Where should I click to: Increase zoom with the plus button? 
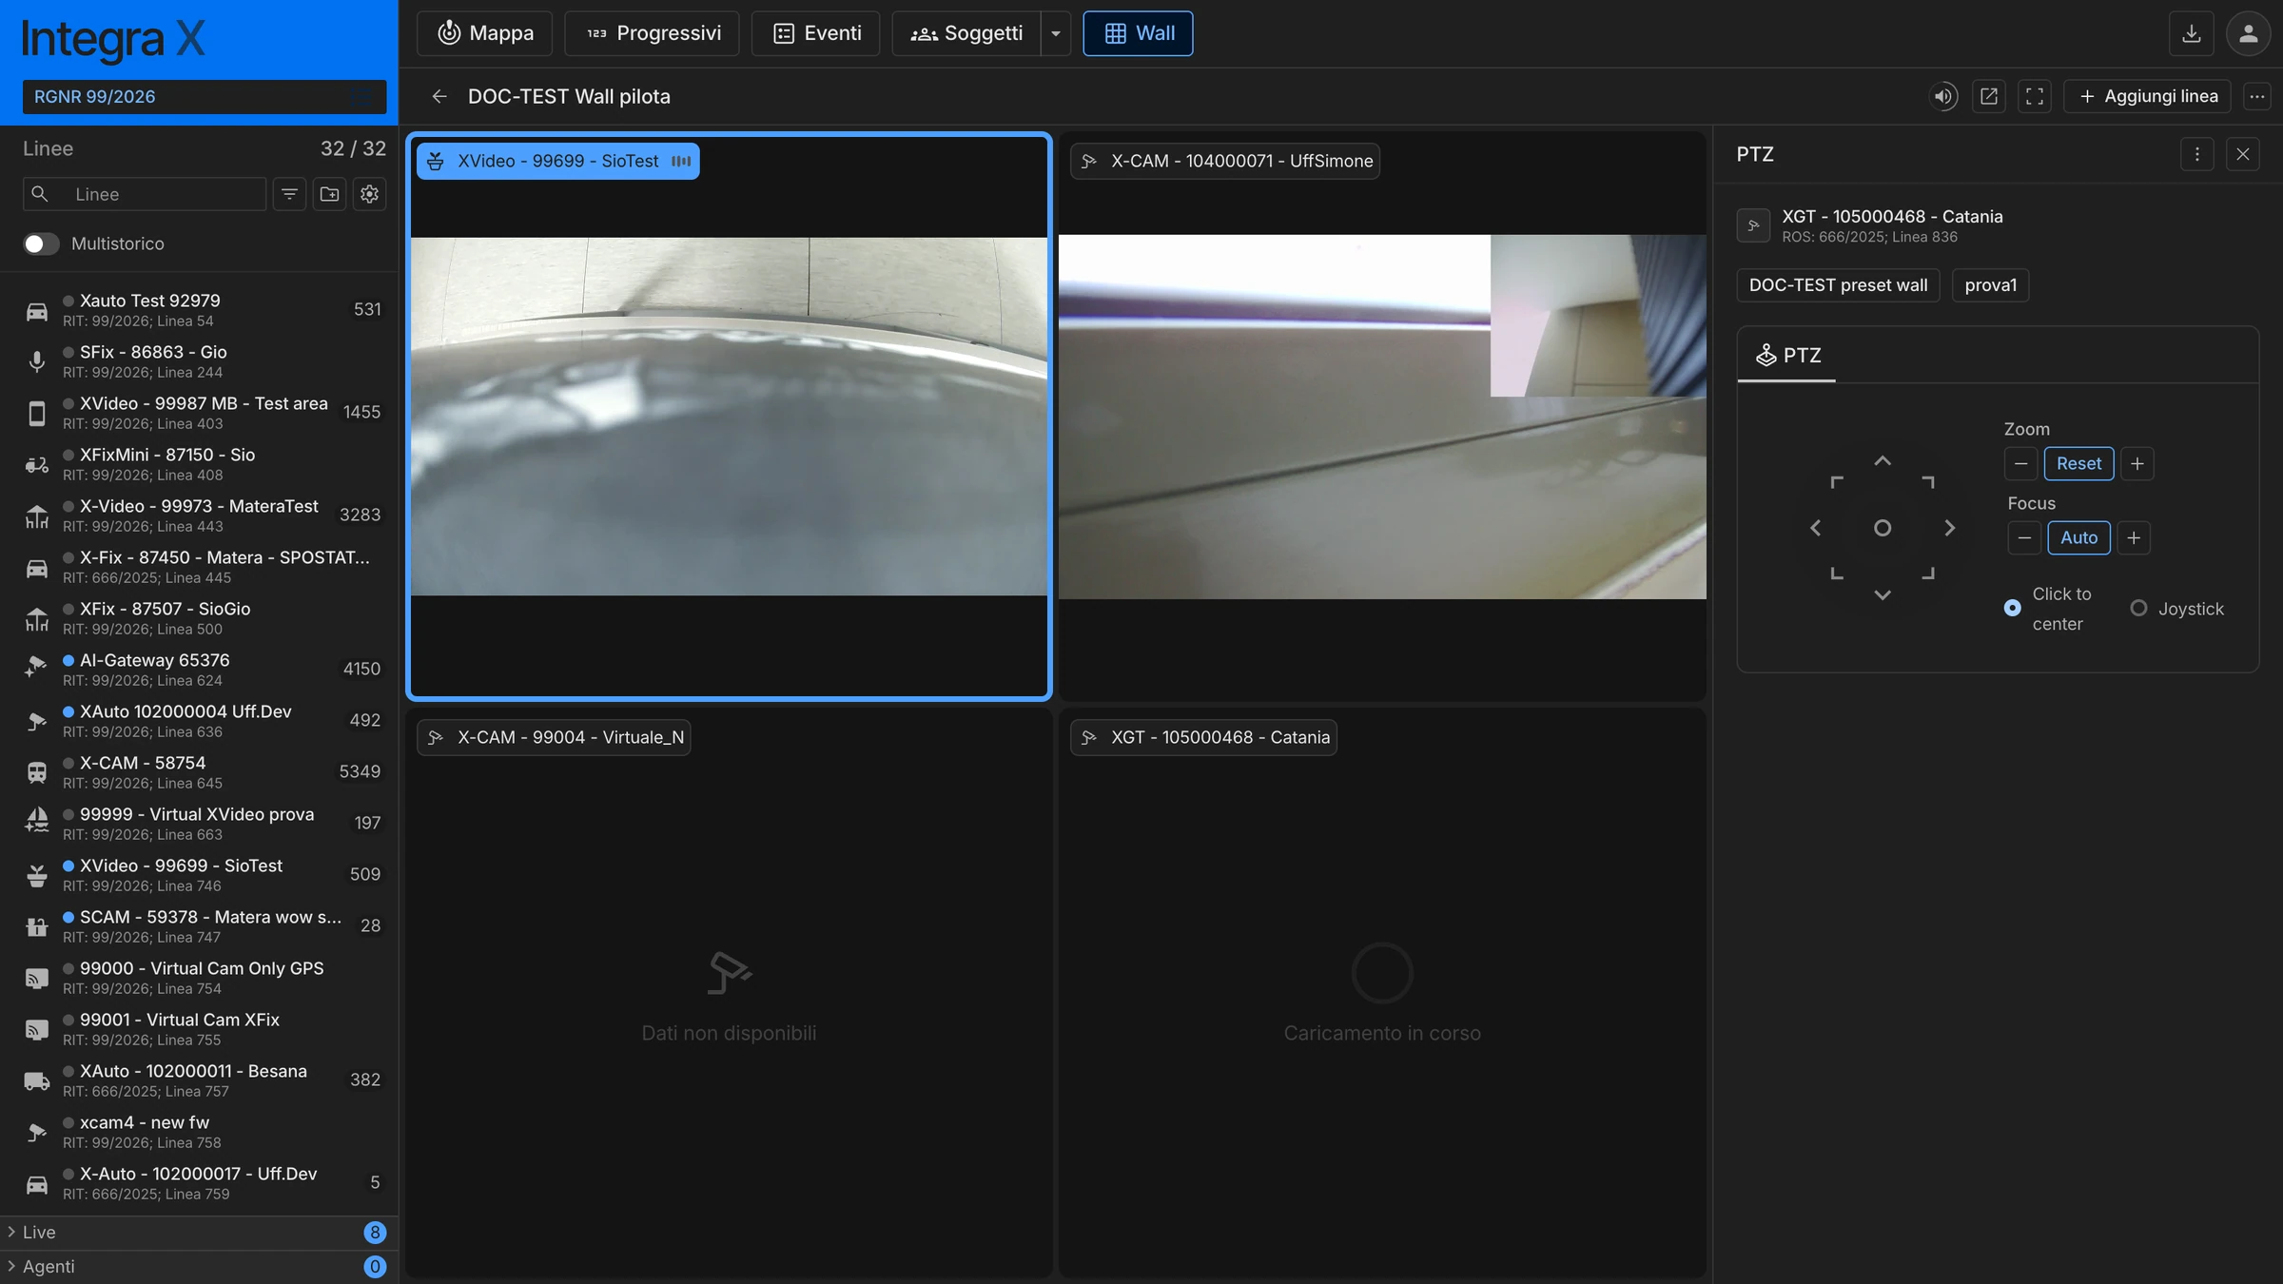tap(2137, 463)
